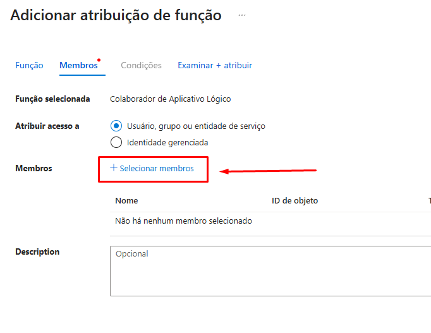Click the plus icon before Selecionar membros
Image resolution: width=431 pixels, height=333 pixels.
[x=114, y=168]
